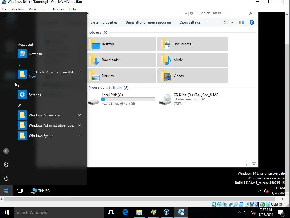Click the power icon in guest Start menu
The height and width of the screenshot is (218, 290).
[x=6, y=178]
